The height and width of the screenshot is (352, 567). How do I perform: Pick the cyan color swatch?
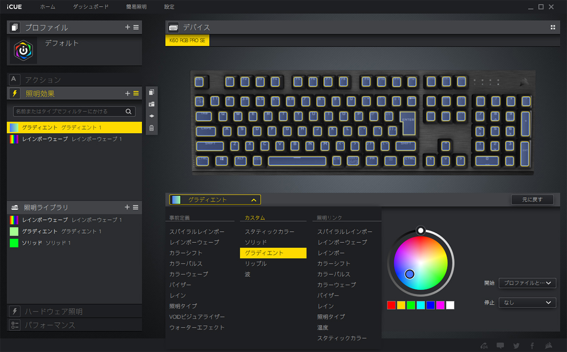(x=420, y=305)
